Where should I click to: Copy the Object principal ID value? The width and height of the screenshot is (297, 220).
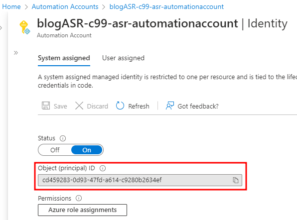235,180
